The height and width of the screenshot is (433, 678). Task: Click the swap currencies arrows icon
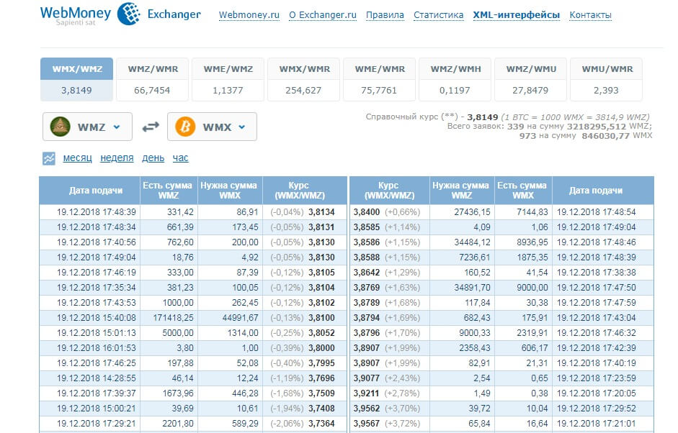pyautogui.click(x=151, y=127)
